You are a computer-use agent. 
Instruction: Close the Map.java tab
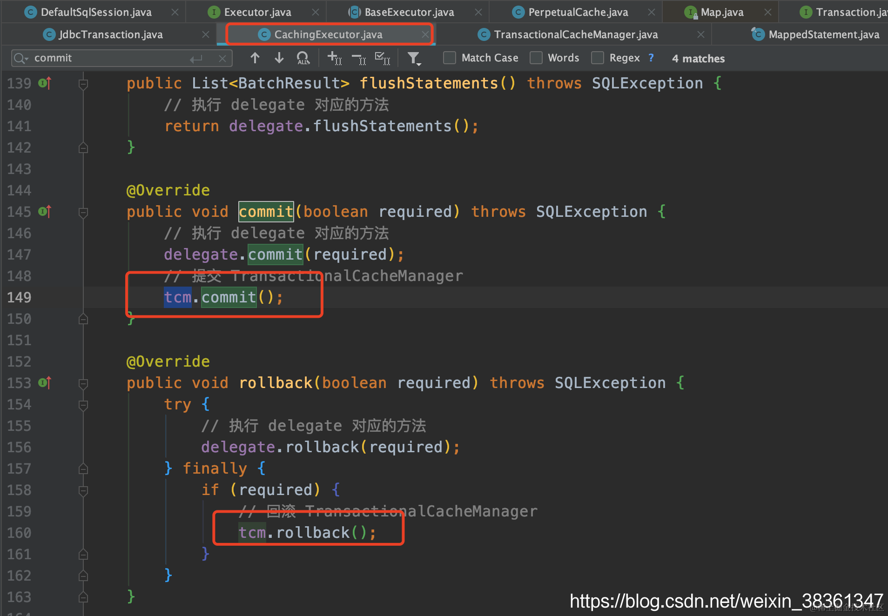768,13
